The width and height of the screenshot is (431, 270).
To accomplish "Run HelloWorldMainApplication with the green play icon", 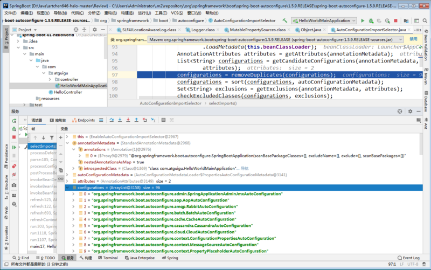I will click(x=363, y=20).
